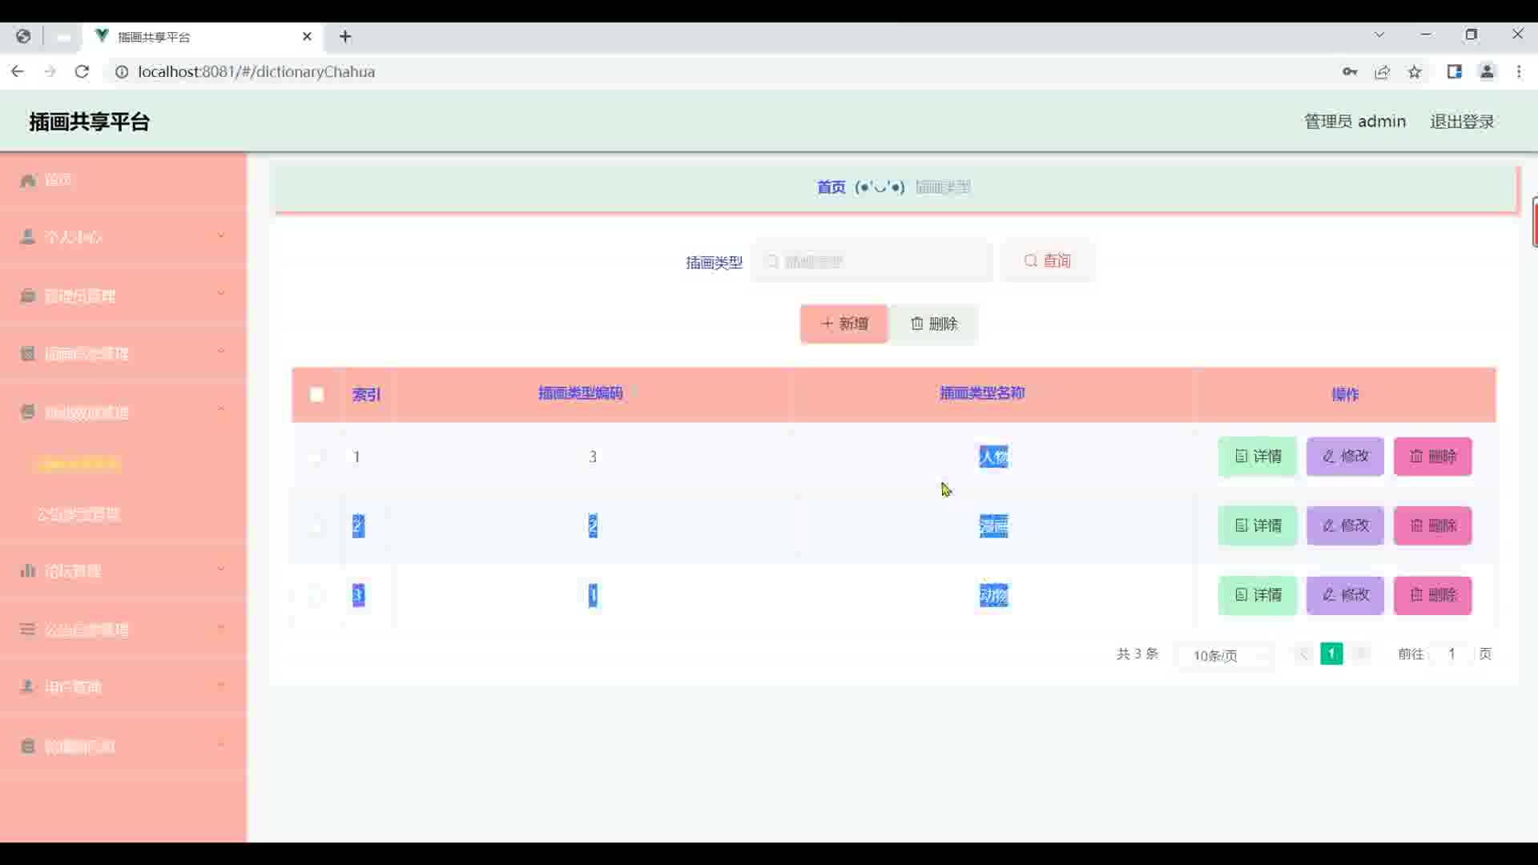Click the 插画类型 search input field

(x=873, y=262)
